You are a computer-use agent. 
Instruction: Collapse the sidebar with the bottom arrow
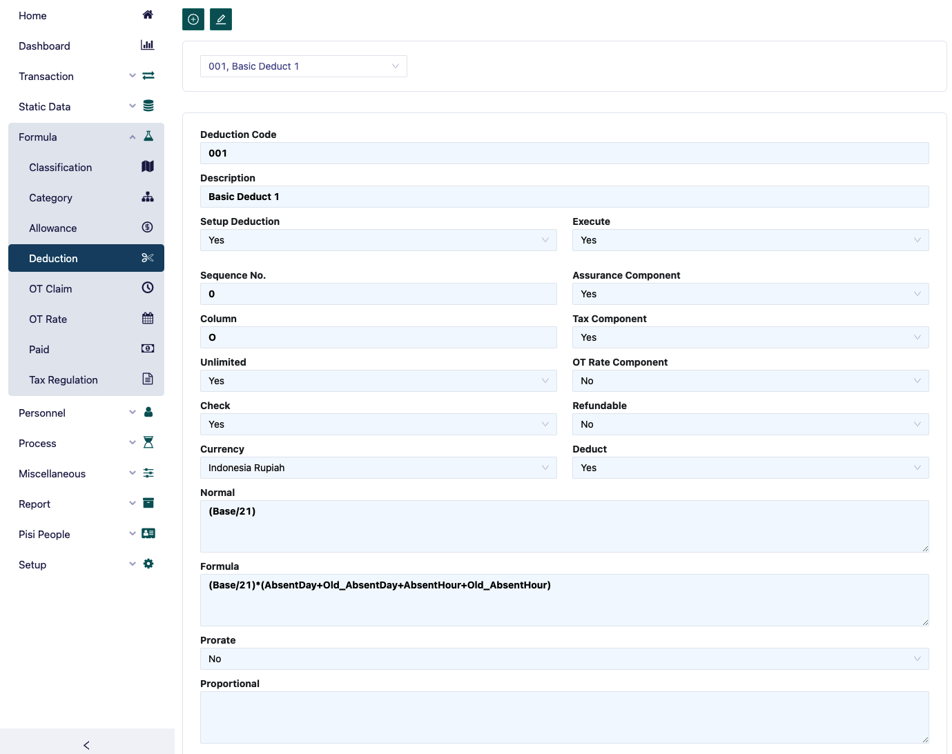tap(86, 744)
